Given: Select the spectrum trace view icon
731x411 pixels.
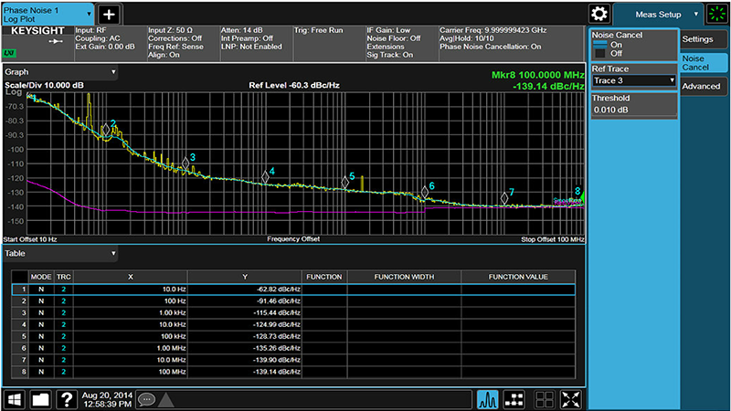Looking at the screenshot, I should tap(488, 399).
